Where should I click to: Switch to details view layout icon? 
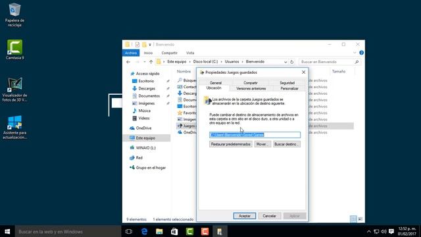click(x=354, y=219)
